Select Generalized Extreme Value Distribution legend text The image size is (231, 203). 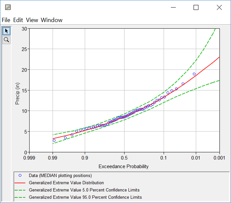coord(66,183)
